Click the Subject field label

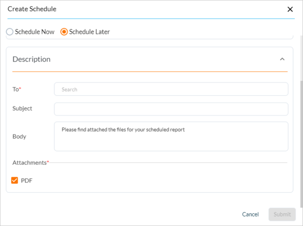(22, 108)
